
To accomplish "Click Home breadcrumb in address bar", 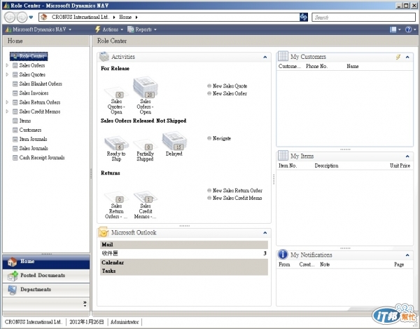I will pyautogui.click(x=125, y=17).
